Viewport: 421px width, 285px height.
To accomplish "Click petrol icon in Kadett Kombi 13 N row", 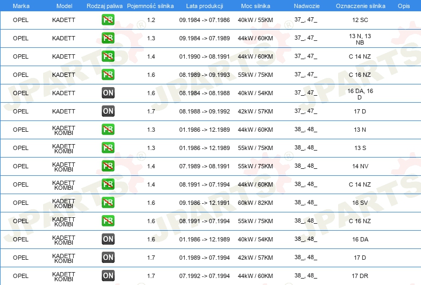I will [108, 129].
